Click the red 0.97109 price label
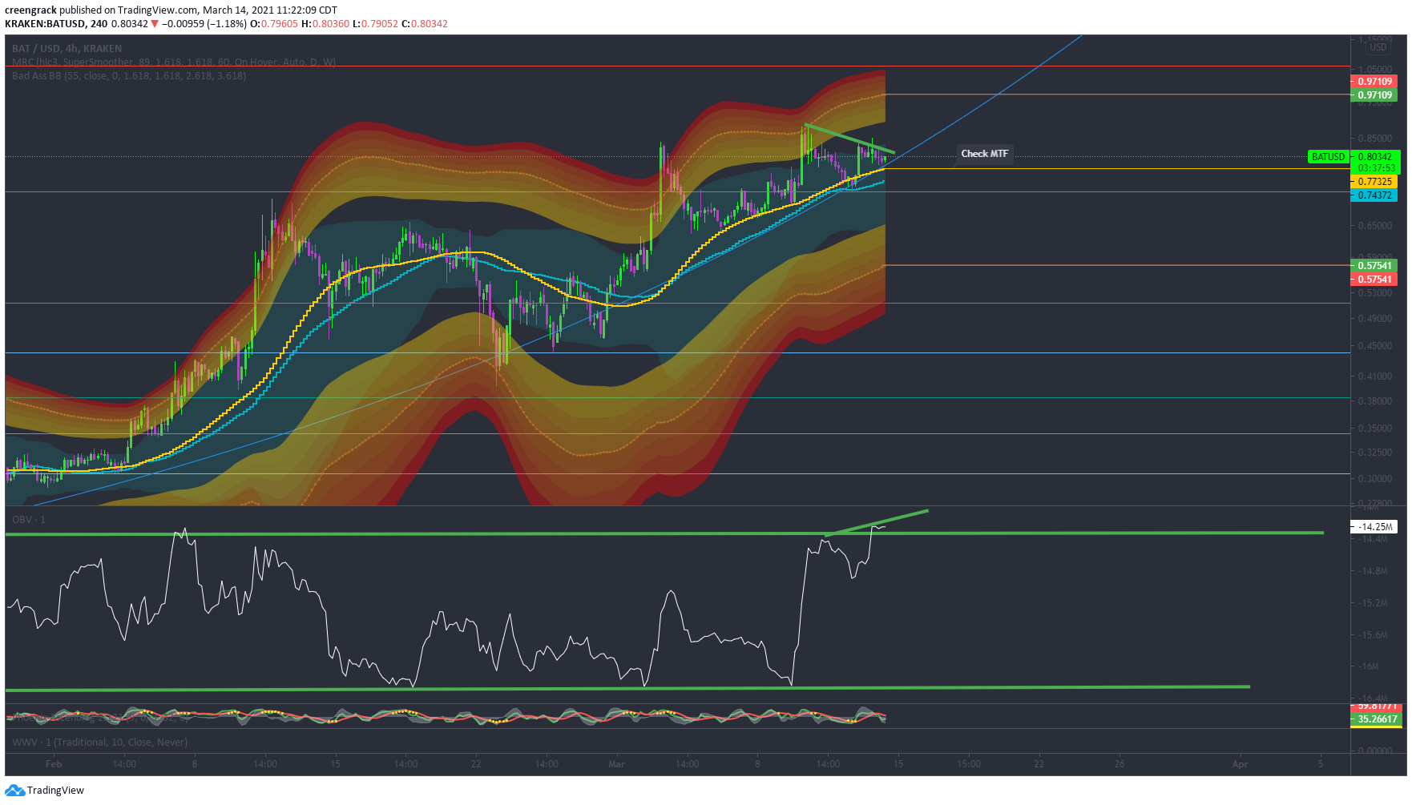Screen dimensions: 1412x805 [x=1374, y=82]
